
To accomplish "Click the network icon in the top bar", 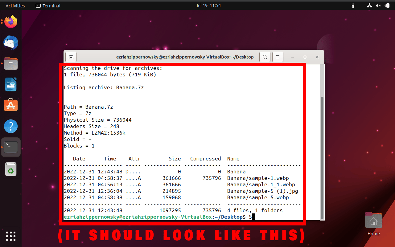I will point(369,5).
